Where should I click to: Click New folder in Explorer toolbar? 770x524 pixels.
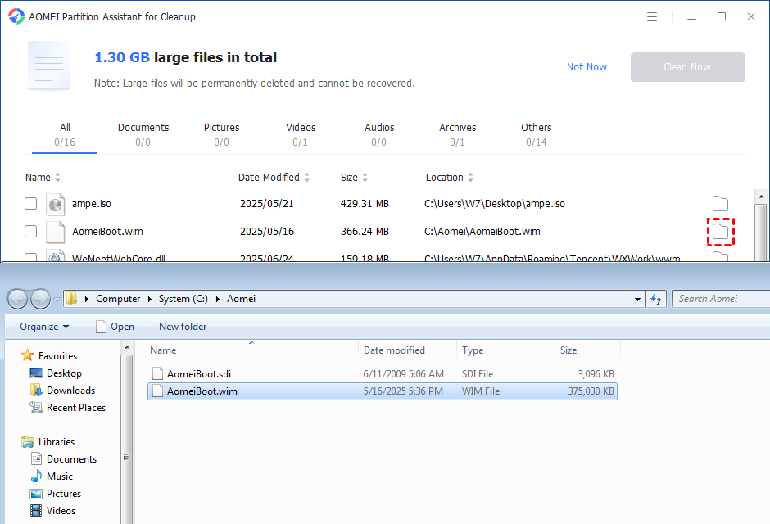pos(183,327)
